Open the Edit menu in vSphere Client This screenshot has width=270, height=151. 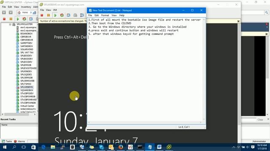click(10, 7)
